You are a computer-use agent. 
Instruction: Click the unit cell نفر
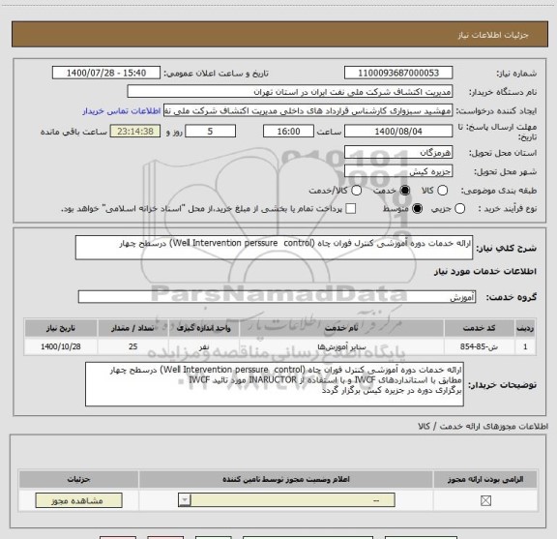[x=203, y=346]
